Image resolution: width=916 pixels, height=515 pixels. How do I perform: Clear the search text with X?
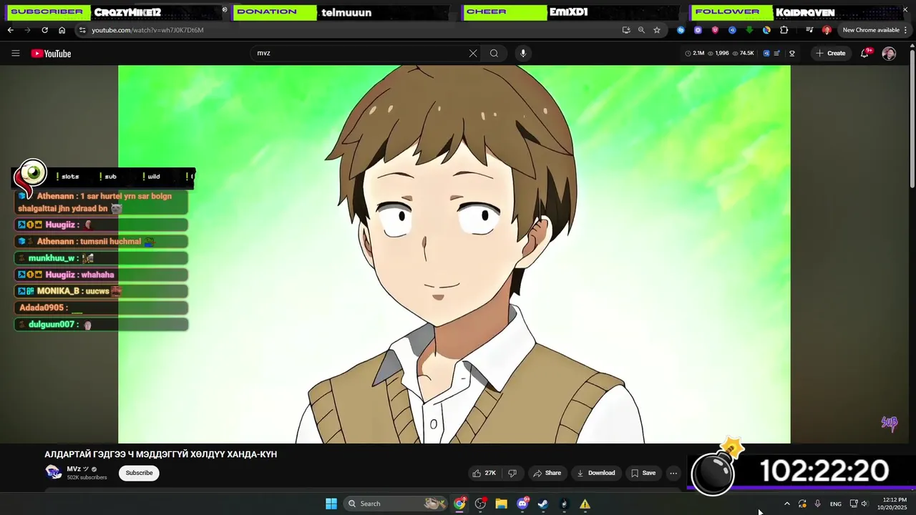(473, 53)
